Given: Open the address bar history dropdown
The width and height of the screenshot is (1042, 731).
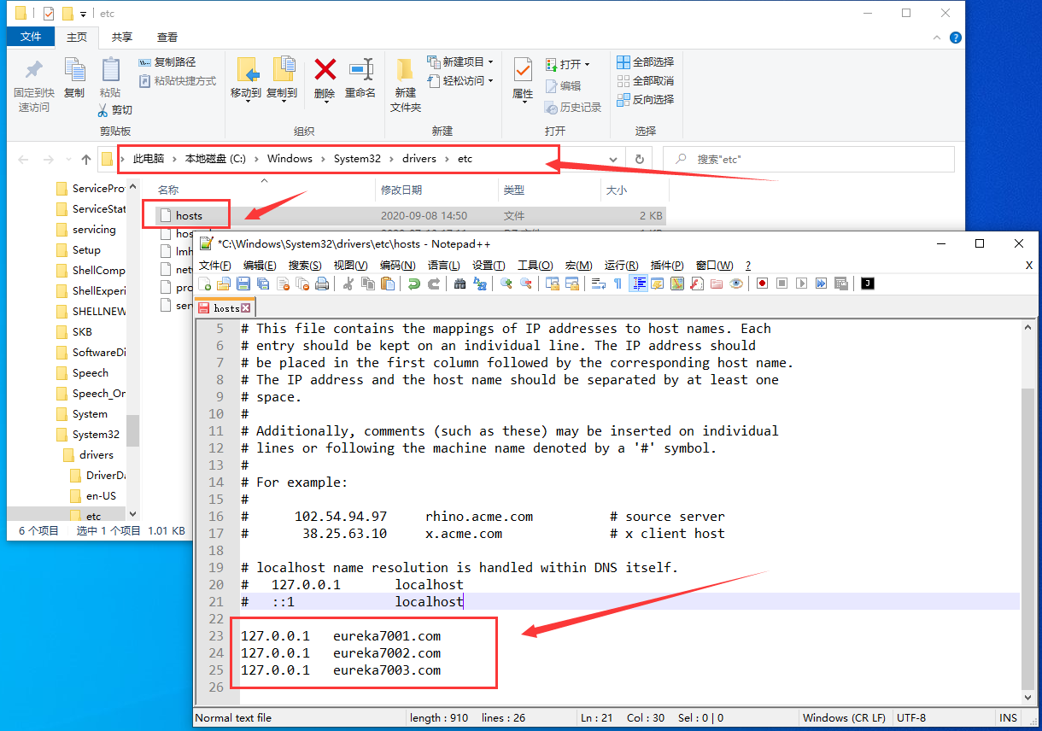Looking at the screenshot, I should click(x=613, y=160).
